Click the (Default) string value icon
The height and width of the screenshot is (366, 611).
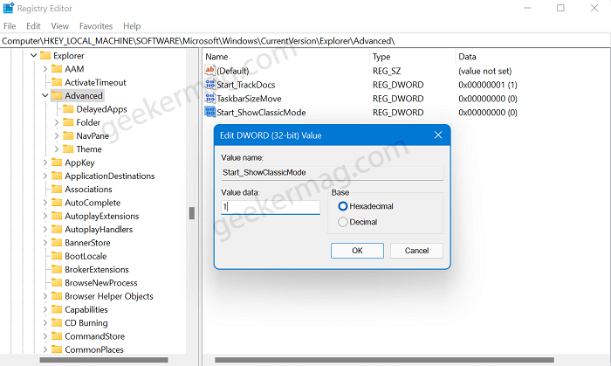click(x=210, y=71)
